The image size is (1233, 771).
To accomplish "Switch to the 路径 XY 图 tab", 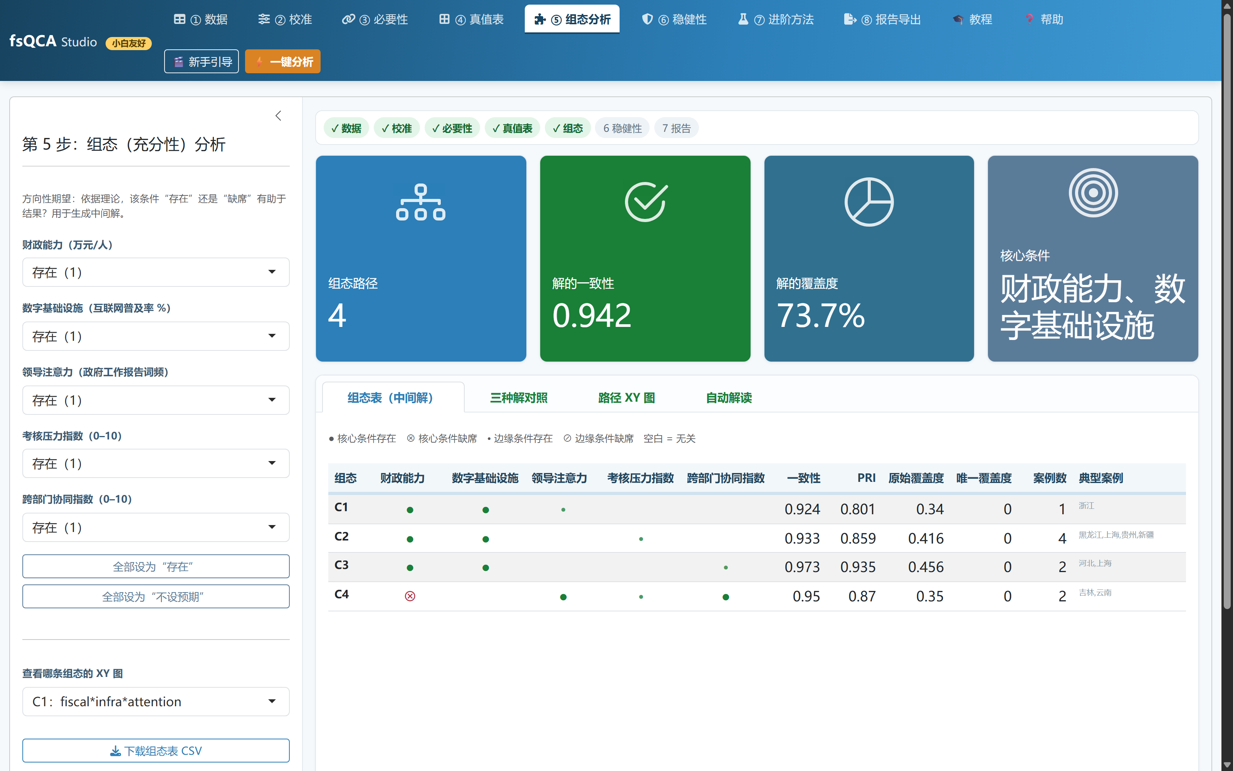I will point(626,398).
